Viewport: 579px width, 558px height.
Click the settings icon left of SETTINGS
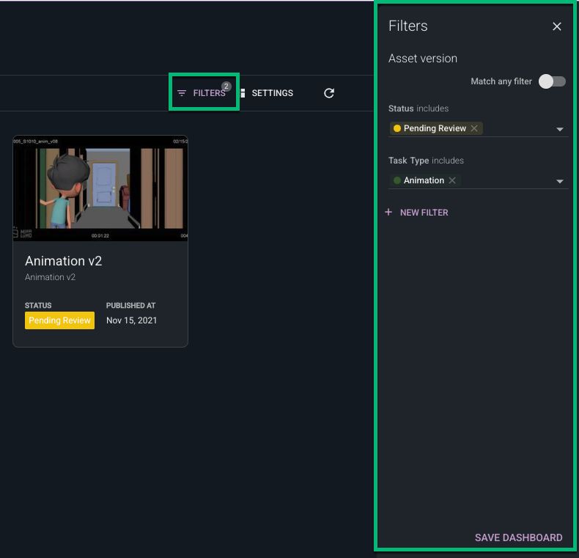click(243, 93)
